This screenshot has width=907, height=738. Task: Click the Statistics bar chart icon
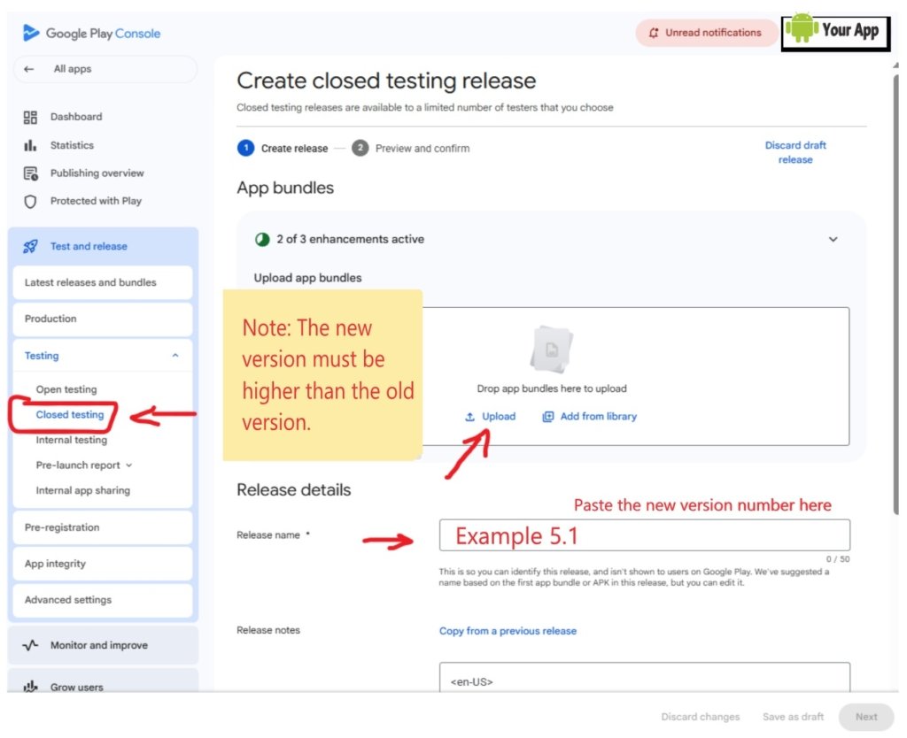(x=30, y=145)
